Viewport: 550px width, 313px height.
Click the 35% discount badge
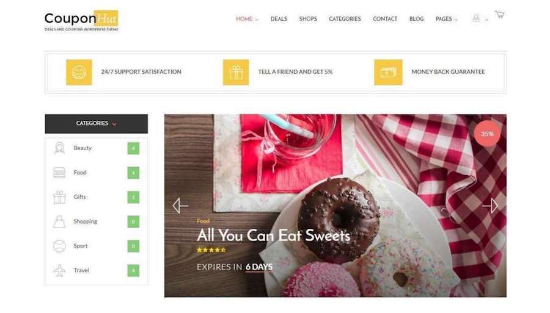pos(487,134)
